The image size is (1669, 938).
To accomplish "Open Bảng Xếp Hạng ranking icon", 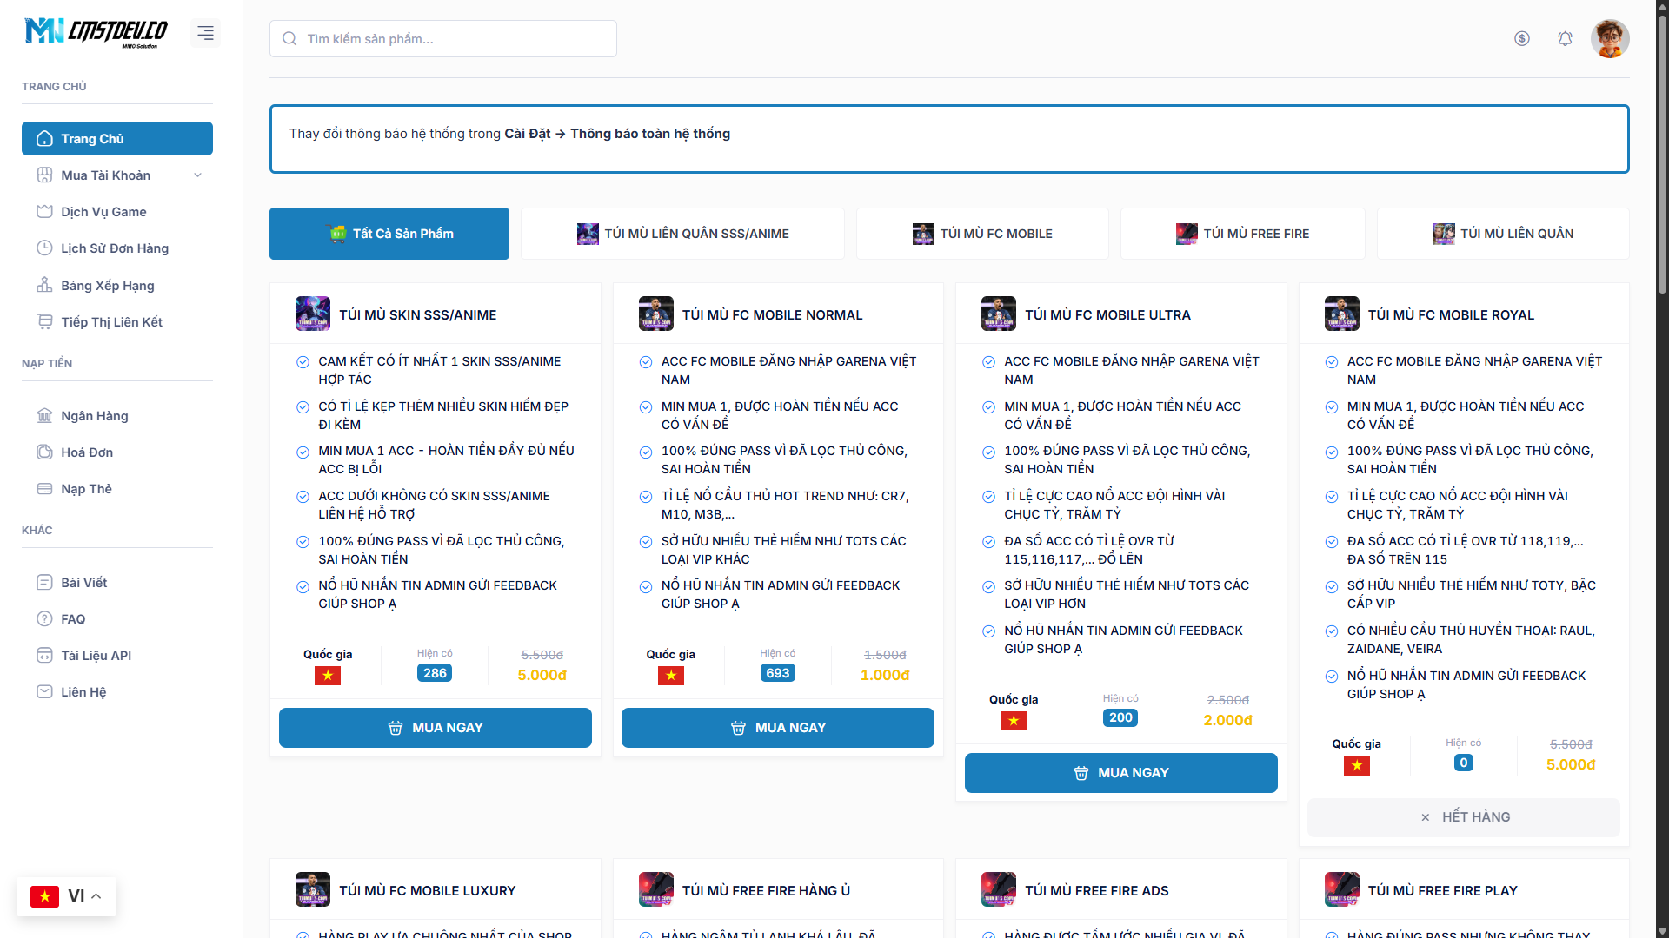I will pos(44,285).
